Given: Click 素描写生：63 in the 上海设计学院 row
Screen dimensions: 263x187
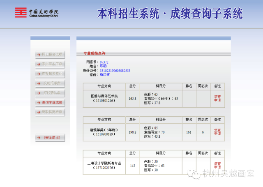Looking at the screenshot, I should pos(155,166).
